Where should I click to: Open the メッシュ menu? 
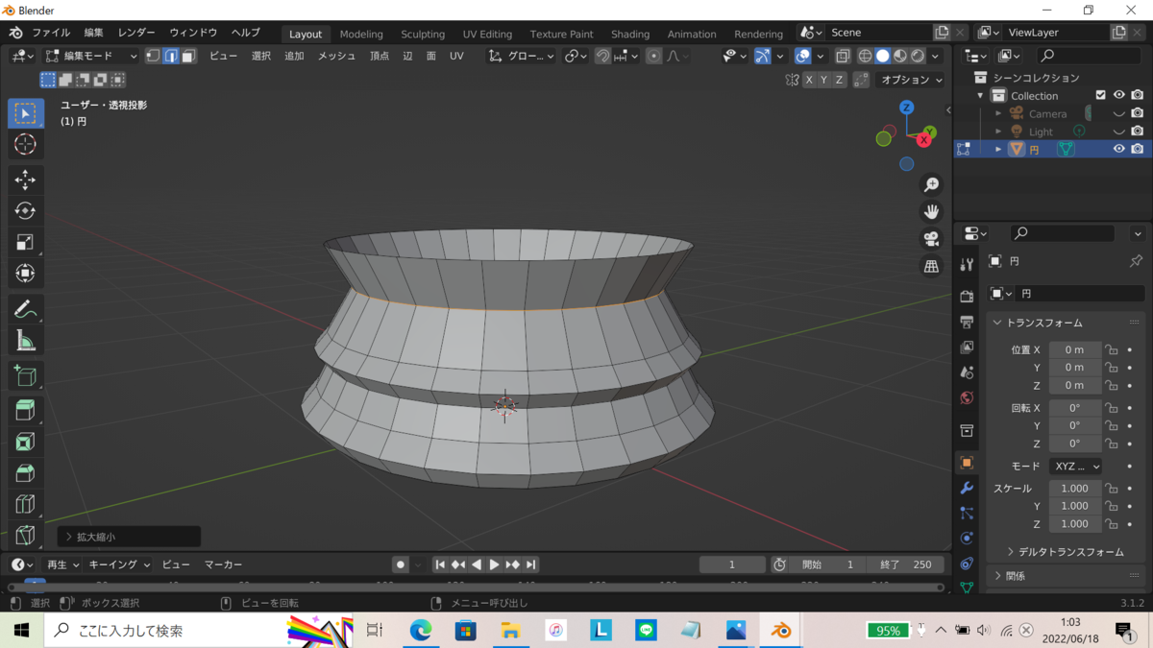336,56
